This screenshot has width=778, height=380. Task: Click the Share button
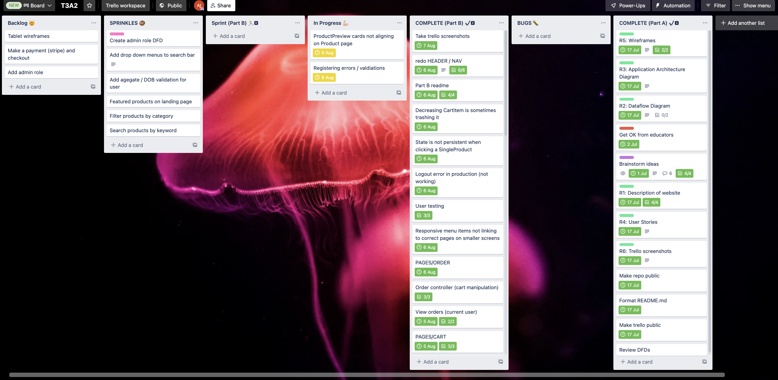click(221, 5)
